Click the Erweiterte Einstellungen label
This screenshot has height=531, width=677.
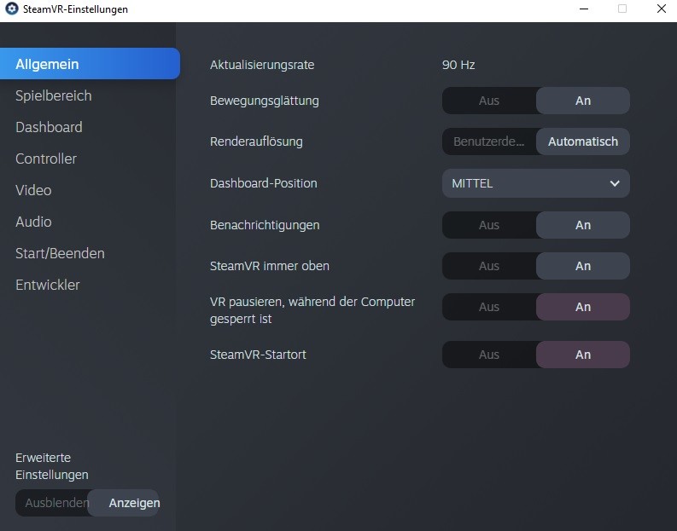click(52, 466)
